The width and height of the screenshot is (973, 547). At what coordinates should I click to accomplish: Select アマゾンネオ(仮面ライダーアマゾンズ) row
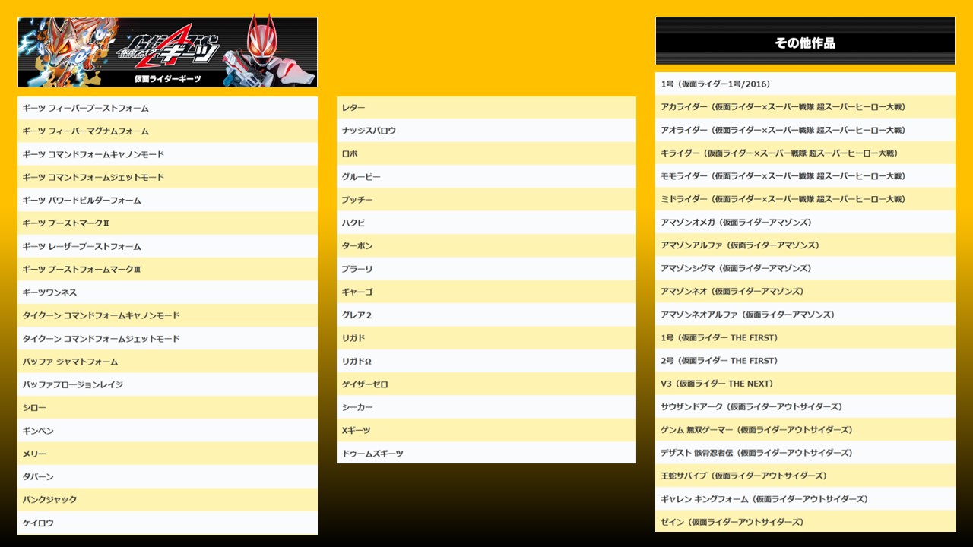(x=805, y=291)
